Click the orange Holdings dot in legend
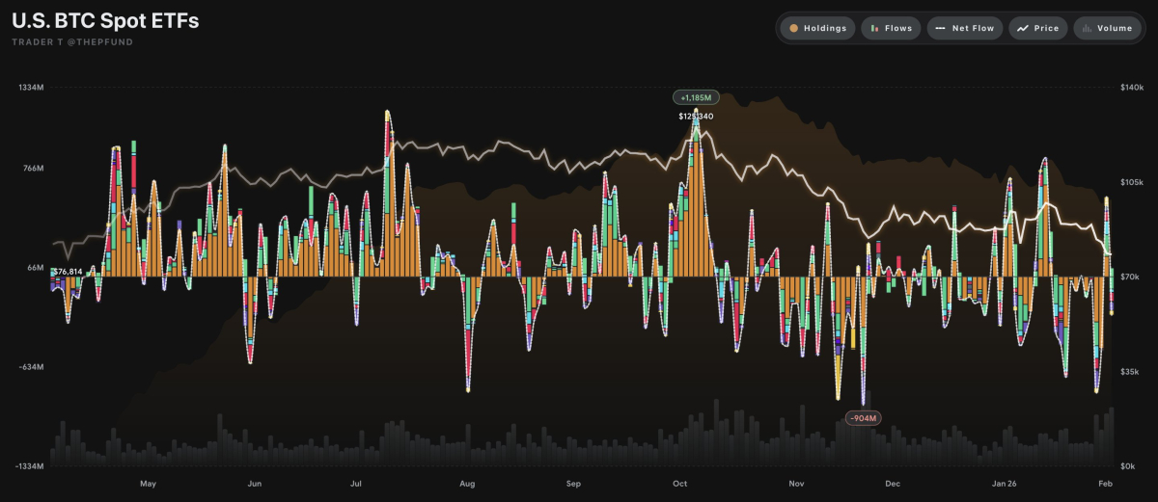The image size is (1158, 502). point(794,28)
